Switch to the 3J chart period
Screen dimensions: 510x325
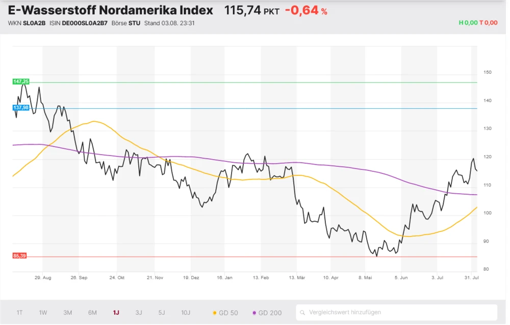click(139, 313)
